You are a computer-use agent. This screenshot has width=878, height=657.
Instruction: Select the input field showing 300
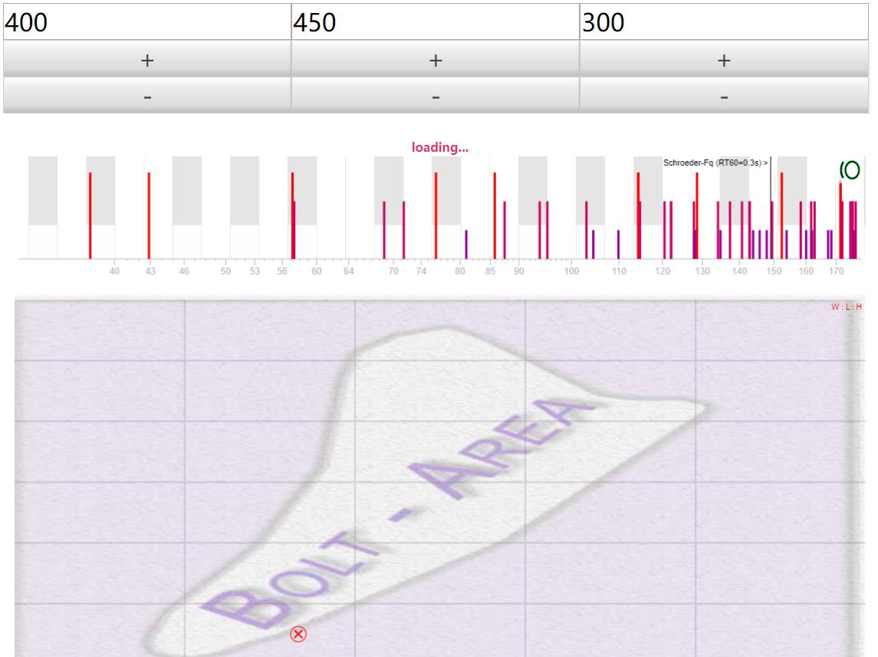click(x=723, y=22)
